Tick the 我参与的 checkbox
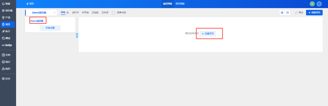 113,13
